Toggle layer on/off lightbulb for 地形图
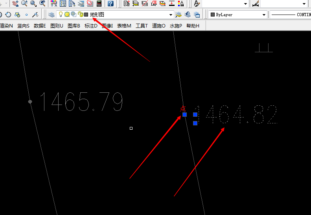 tap(61, 14)
